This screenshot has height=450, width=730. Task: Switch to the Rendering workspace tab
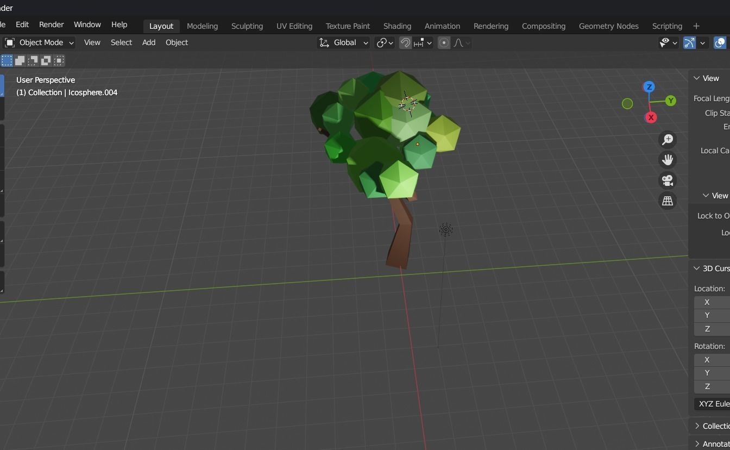pyautogui.click(x=490, y=26)
